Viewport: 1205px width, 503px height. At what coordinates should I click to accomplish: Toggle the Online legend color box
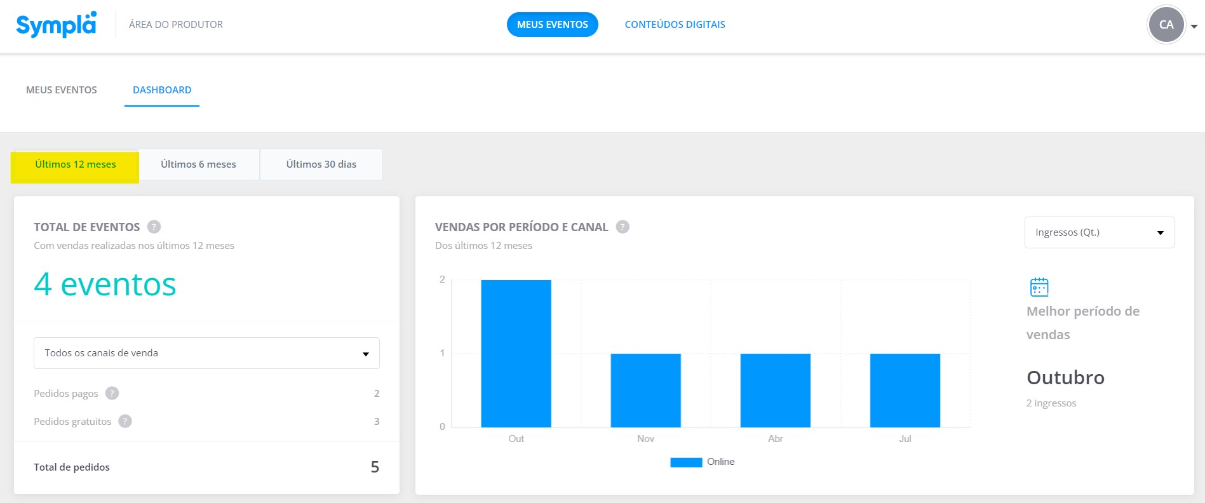tap(686, 462)
